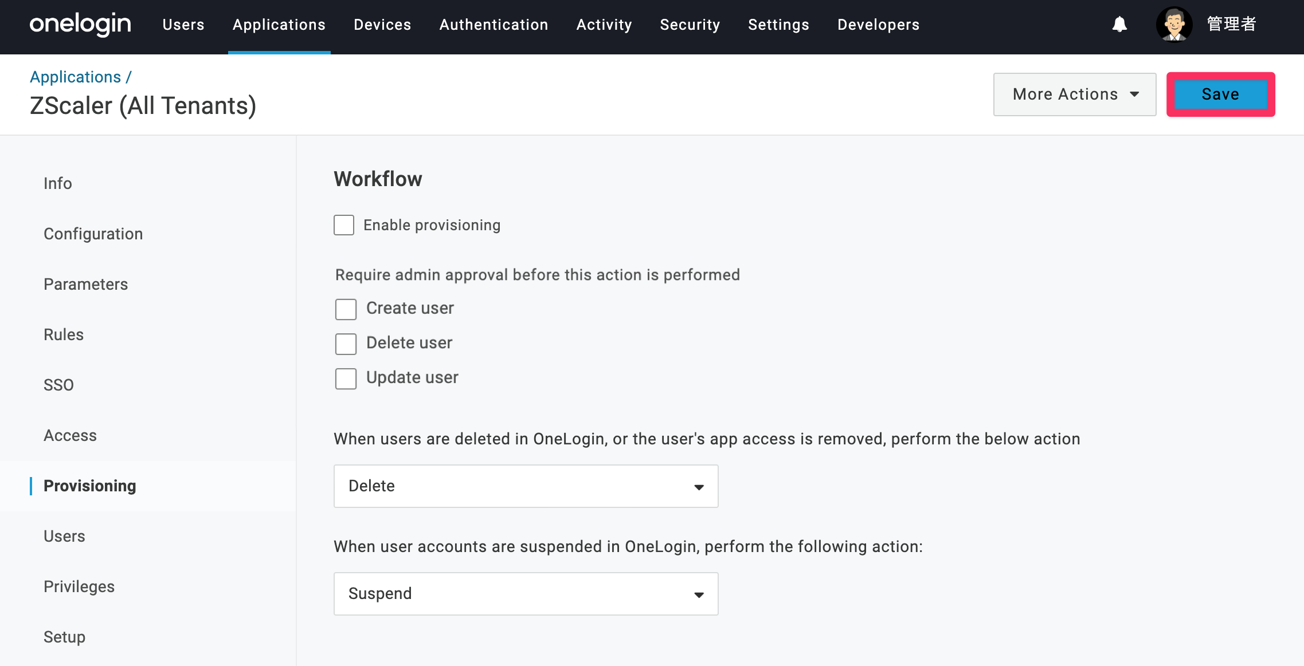
Task: Toggle the Update user approval checkbox
Action: pos(346,379)
